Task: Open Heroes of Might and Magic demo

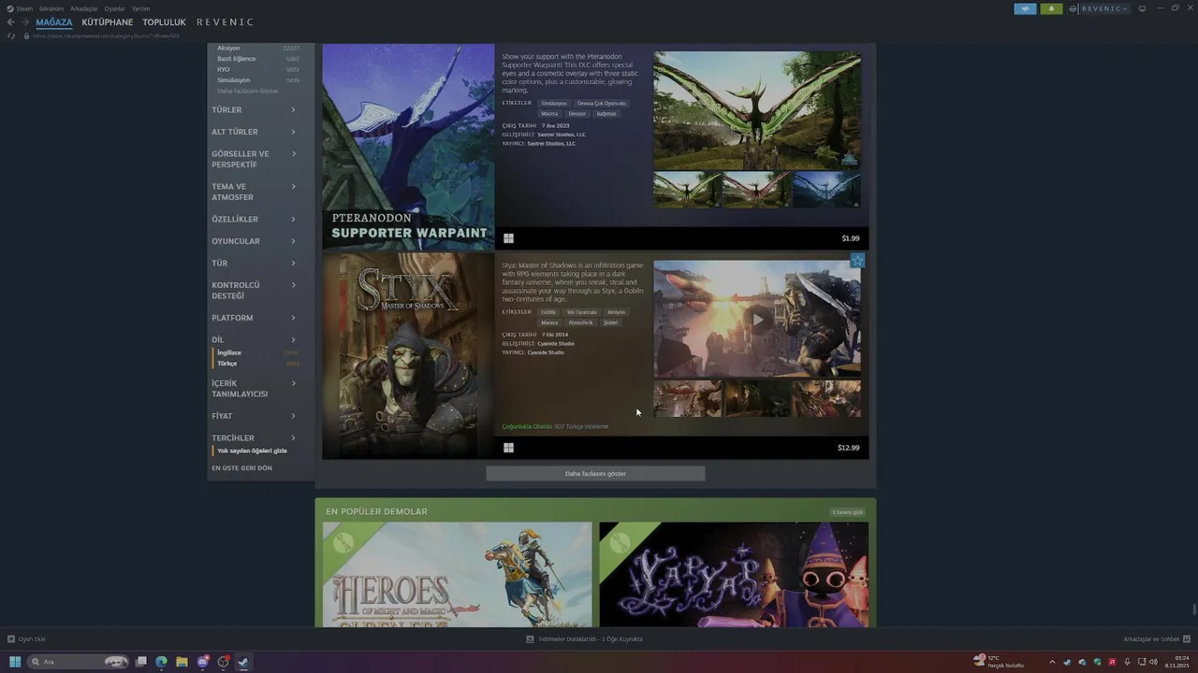Action: tap(458, 575)
